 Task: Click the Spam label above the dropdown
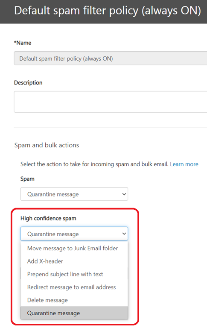pos(27,179)
